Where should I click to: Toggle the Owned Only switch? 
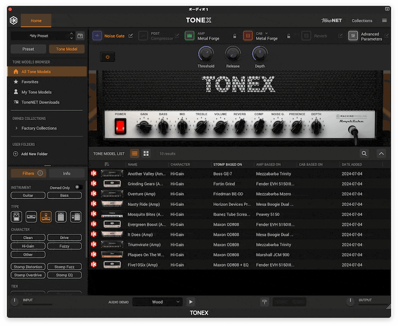tap(79, 187)
